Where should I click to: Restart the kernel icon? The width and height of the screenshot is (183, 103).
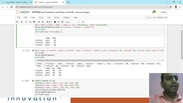pyautogui.click(x=59, y=22)
